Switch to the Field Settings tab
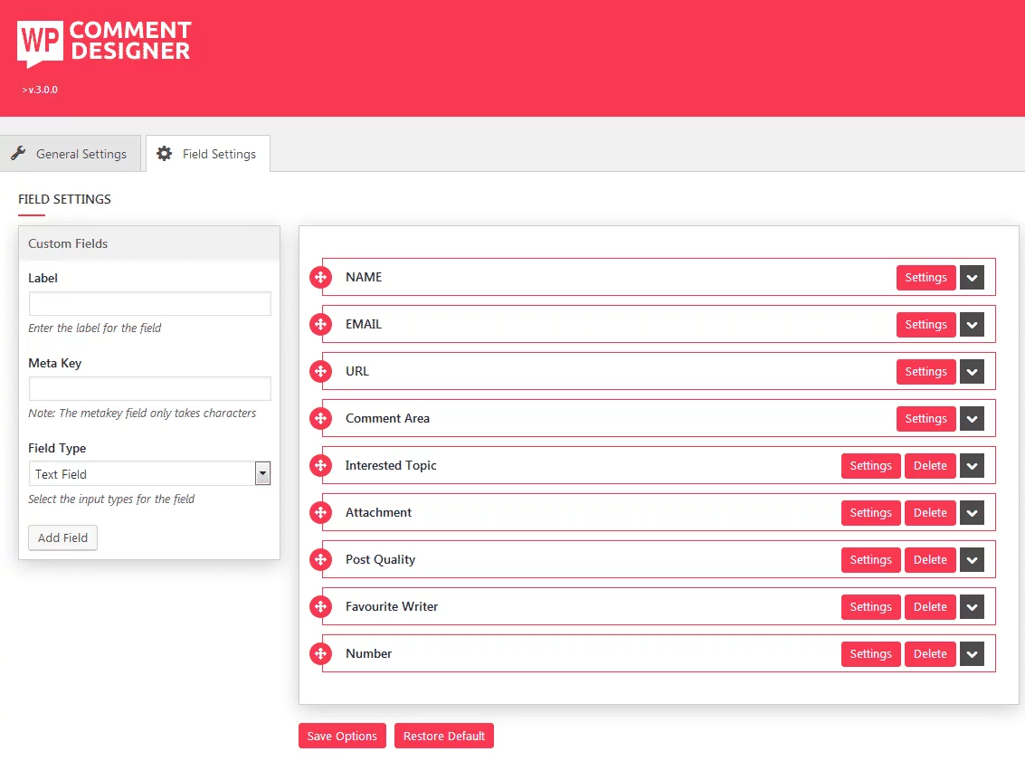1025x761 pixels. [218, 154]
